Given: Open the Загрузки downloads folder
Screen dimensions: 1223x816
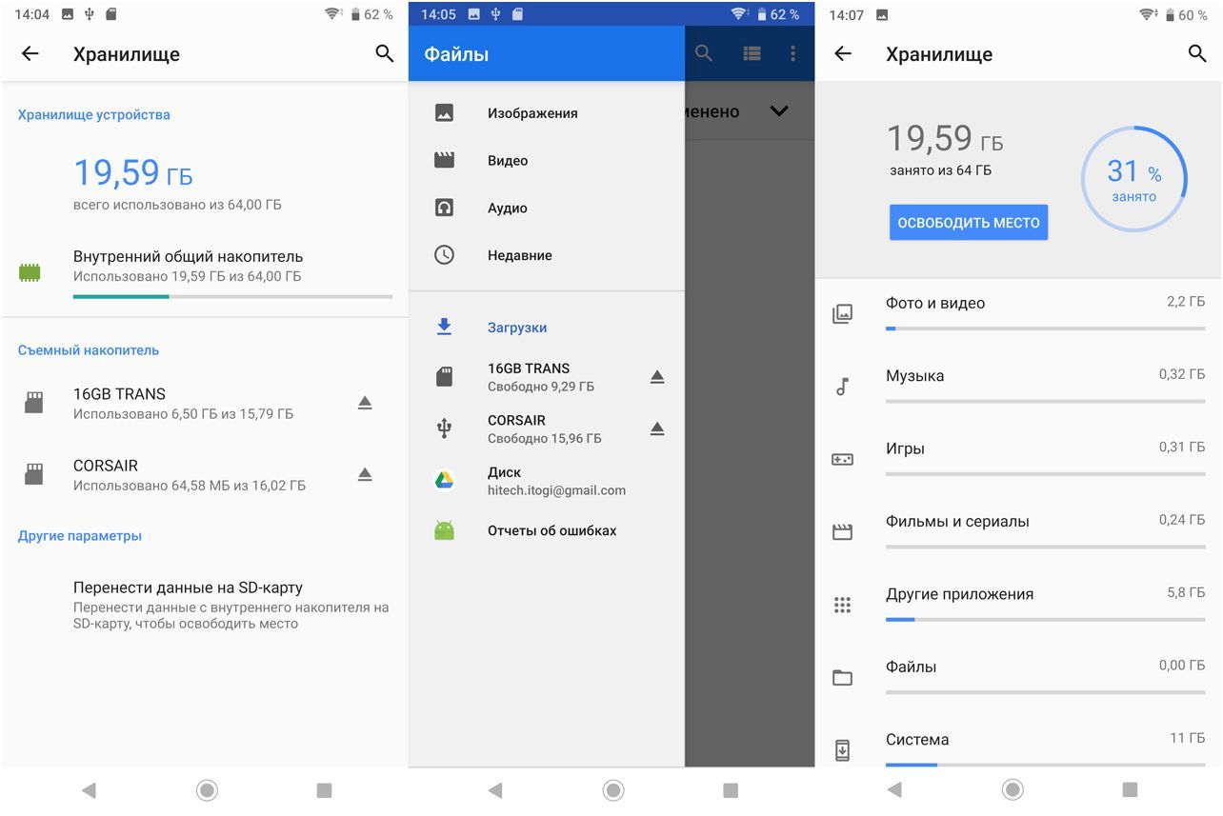Looking at the screenshot, I should point(516,328).
